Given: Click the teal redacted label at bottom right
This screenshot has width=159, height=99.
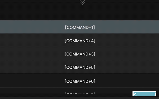Looking at the screenshot, I should tap(144, 94).
